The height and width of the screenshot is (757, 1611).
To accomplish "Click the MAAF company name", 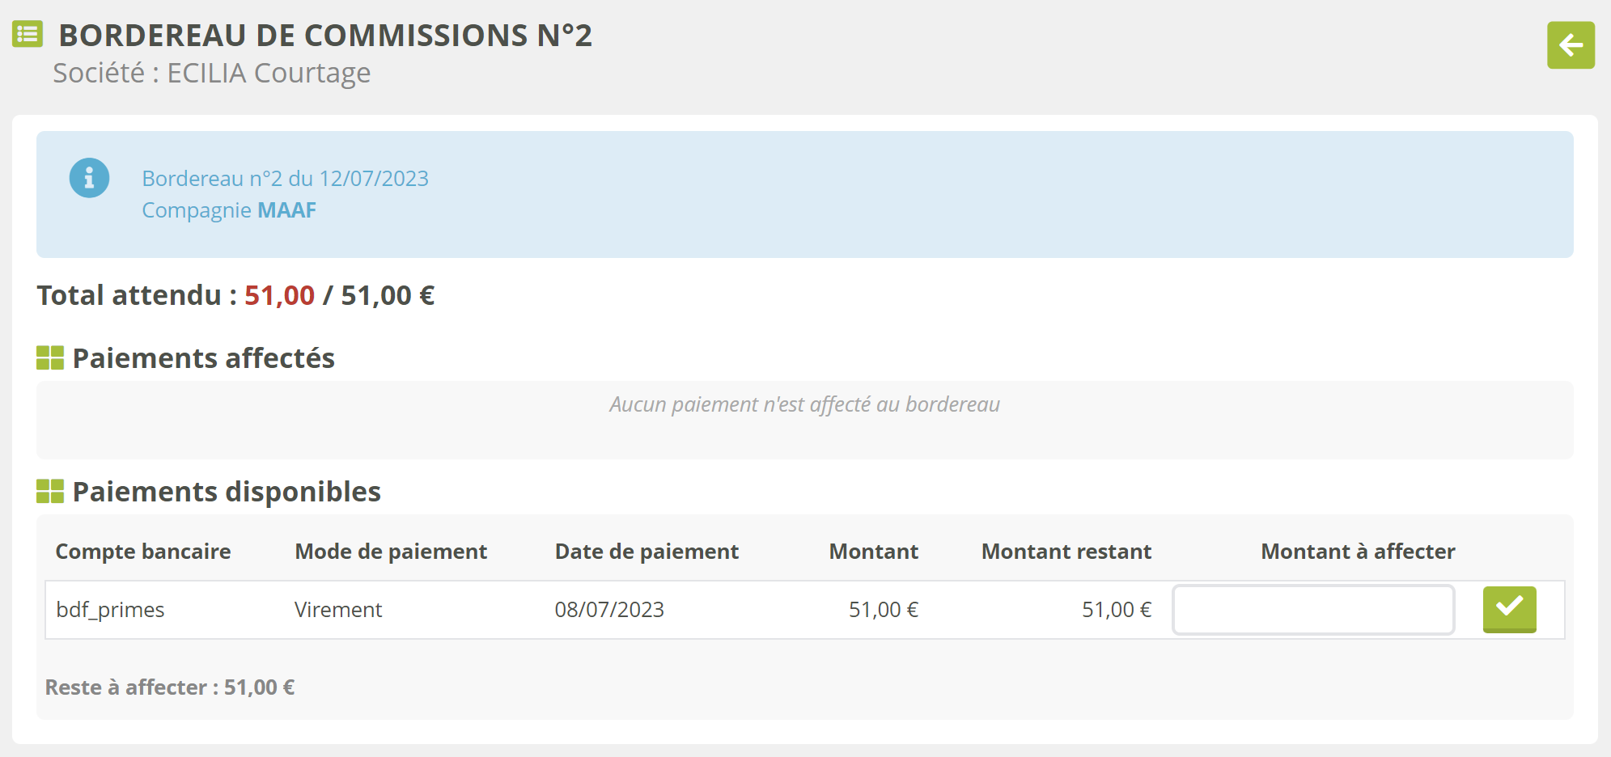I will 286,210.
